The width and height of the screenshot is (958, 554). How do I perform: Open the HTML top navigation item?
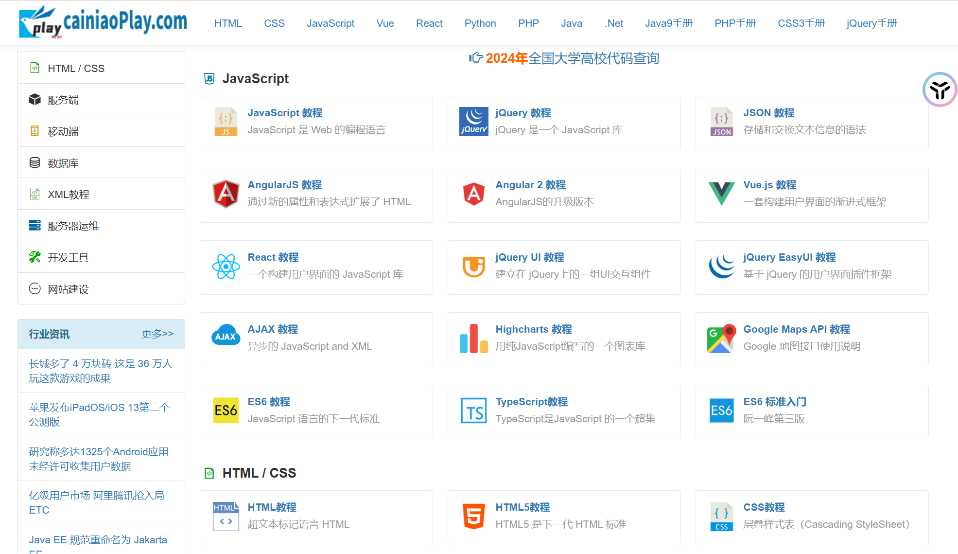pyautogui.click(x=228, y=23)
